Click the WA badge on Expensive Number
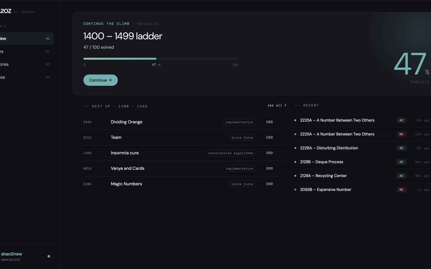Screen dimensions: 431x269 tap(401, 190)
